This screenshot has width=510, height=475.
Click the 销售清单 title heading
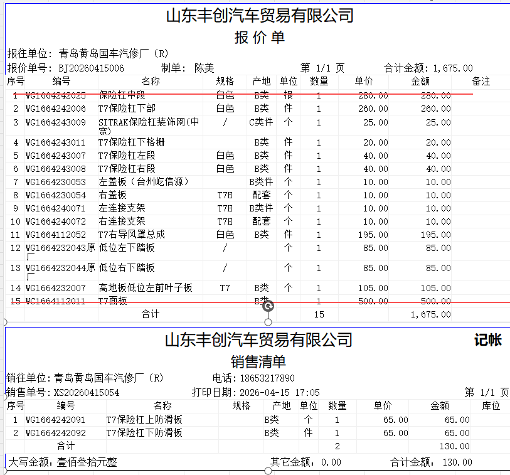click(258, 361)
